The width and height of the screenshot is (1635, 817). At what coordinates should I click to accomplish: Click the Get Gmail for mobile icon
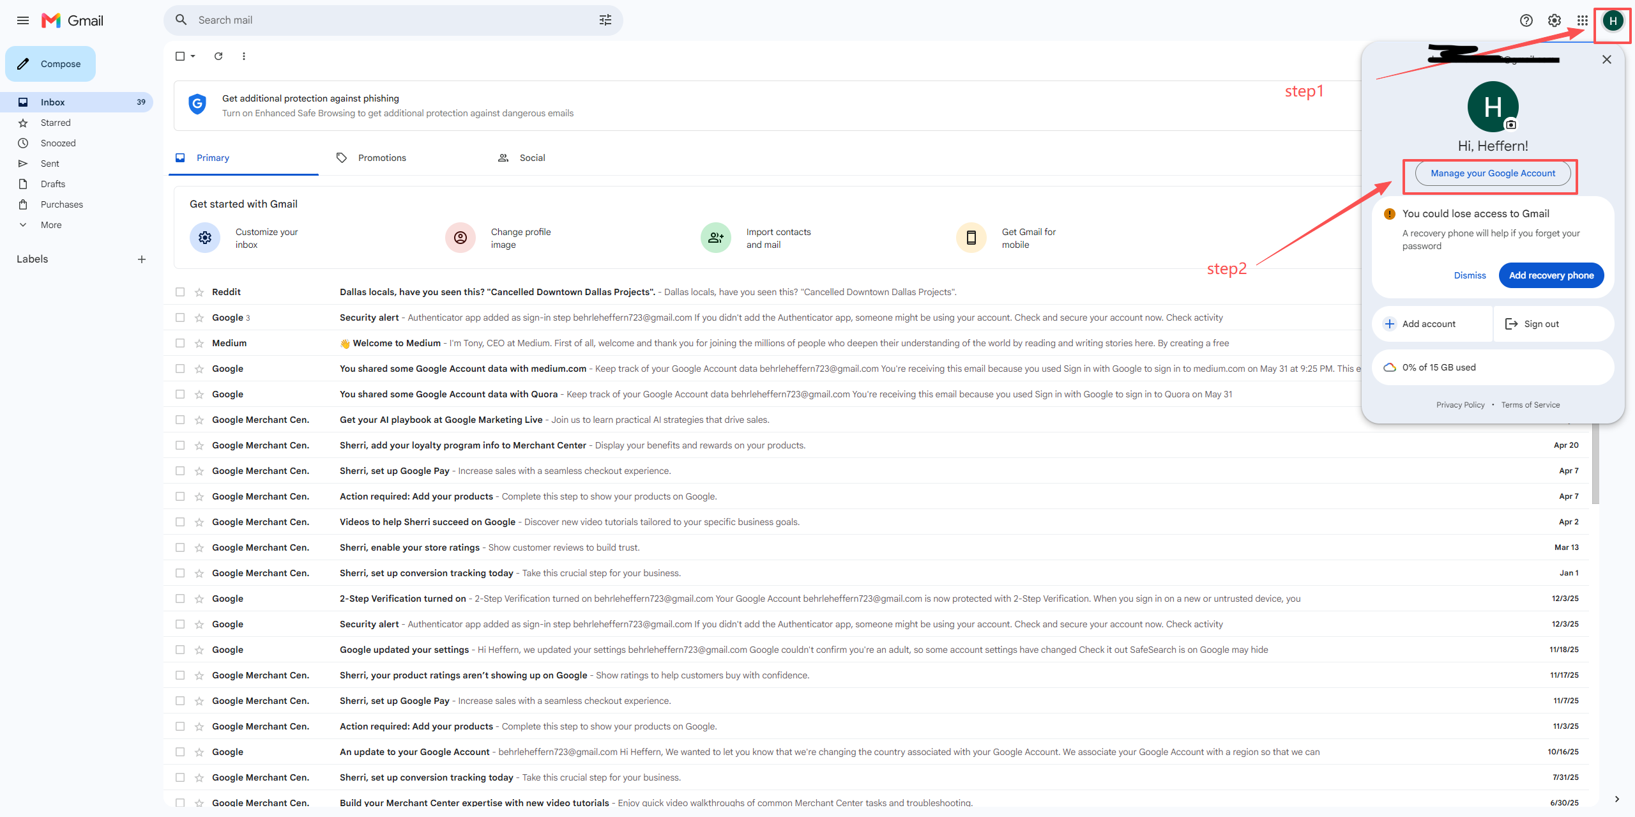coord(971,238)
